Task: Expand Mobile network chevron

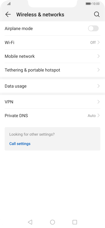Action: point(98,56)
